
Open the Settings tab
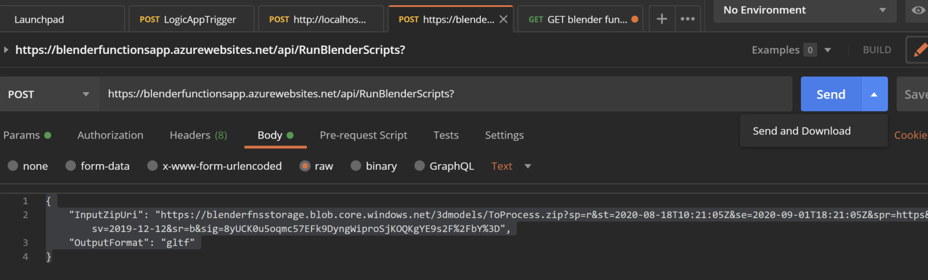pos(505,135)
